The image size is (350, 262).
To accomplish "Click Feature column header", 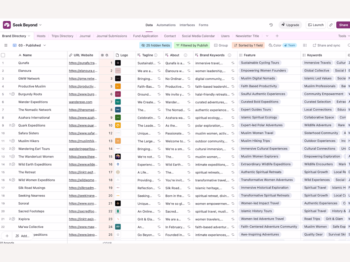I will click(269, 55).
